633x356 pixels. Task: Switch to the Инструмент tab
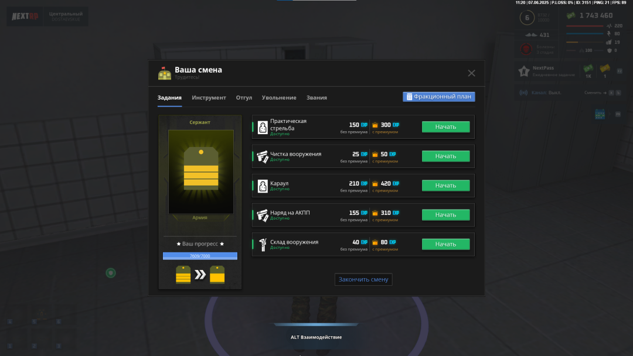(209, 98)
